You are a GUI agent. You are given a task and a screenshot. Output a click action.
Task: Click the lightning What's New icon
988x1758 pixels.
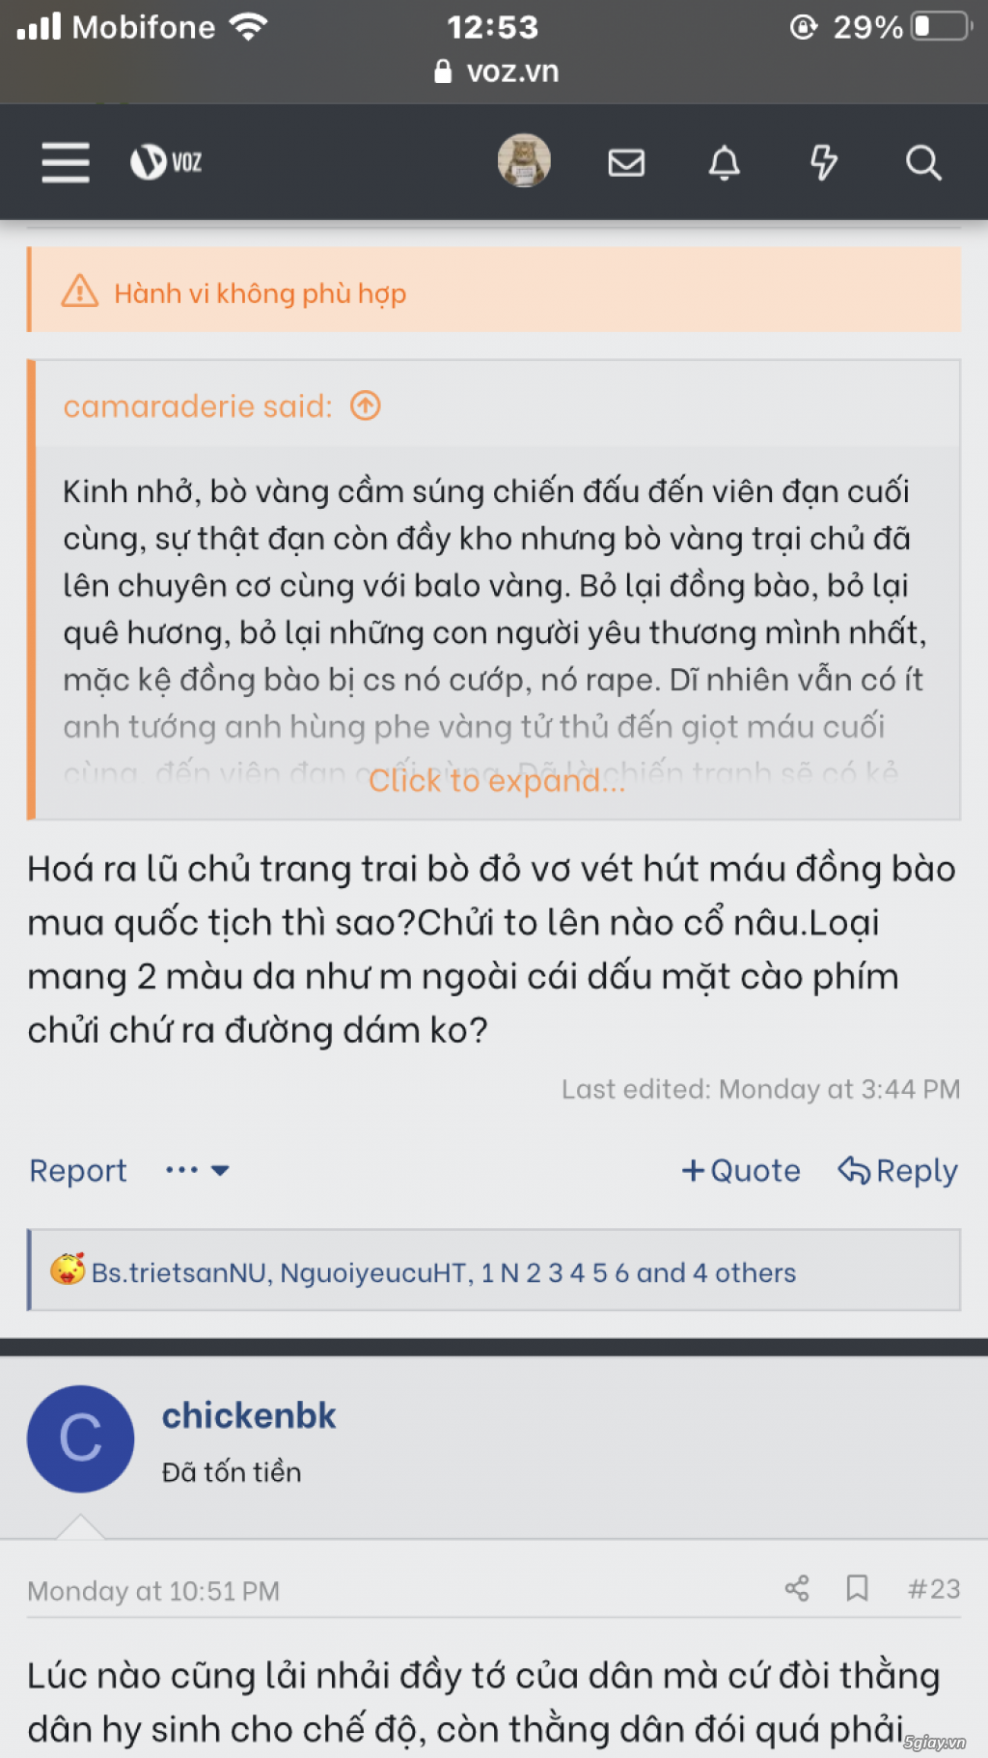tap(823, 162)
